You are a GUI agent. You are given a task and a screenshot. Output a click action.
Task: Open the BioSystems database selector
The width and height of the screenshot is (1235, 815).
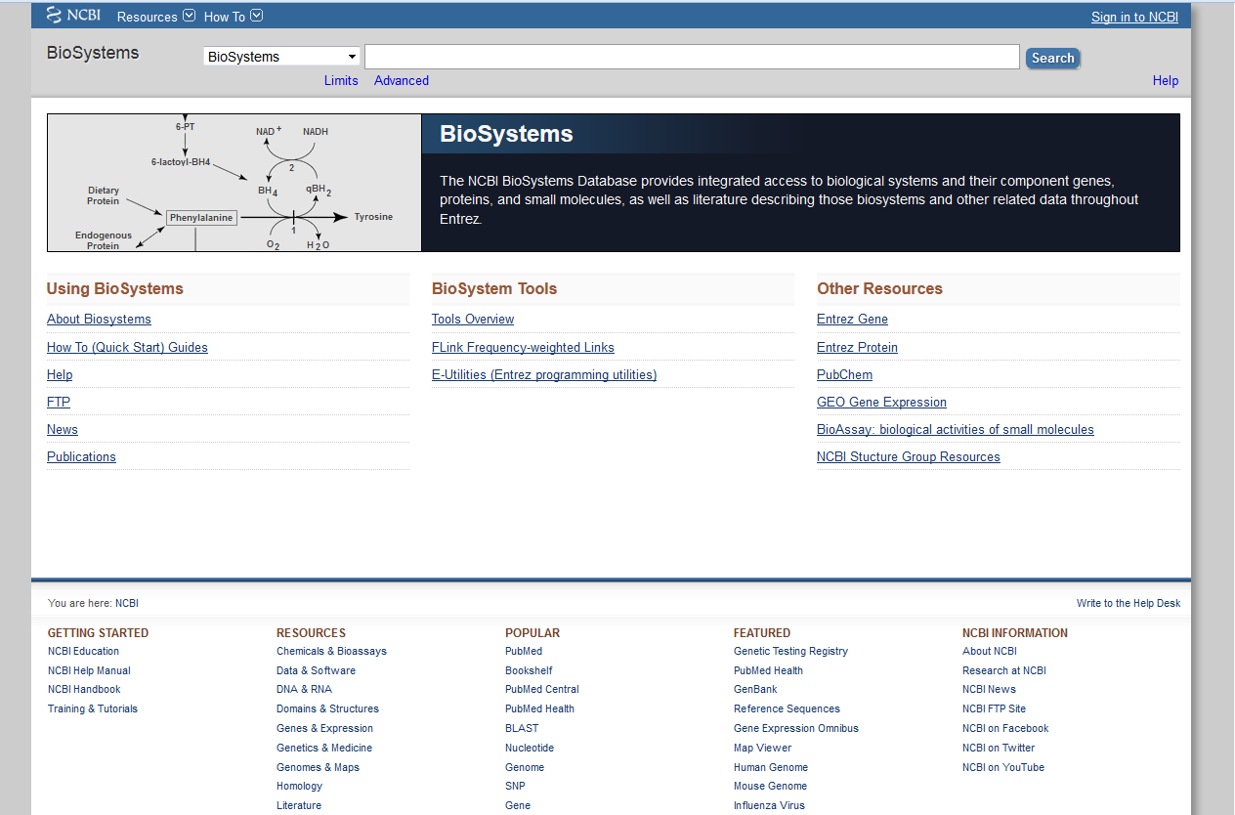281,57
